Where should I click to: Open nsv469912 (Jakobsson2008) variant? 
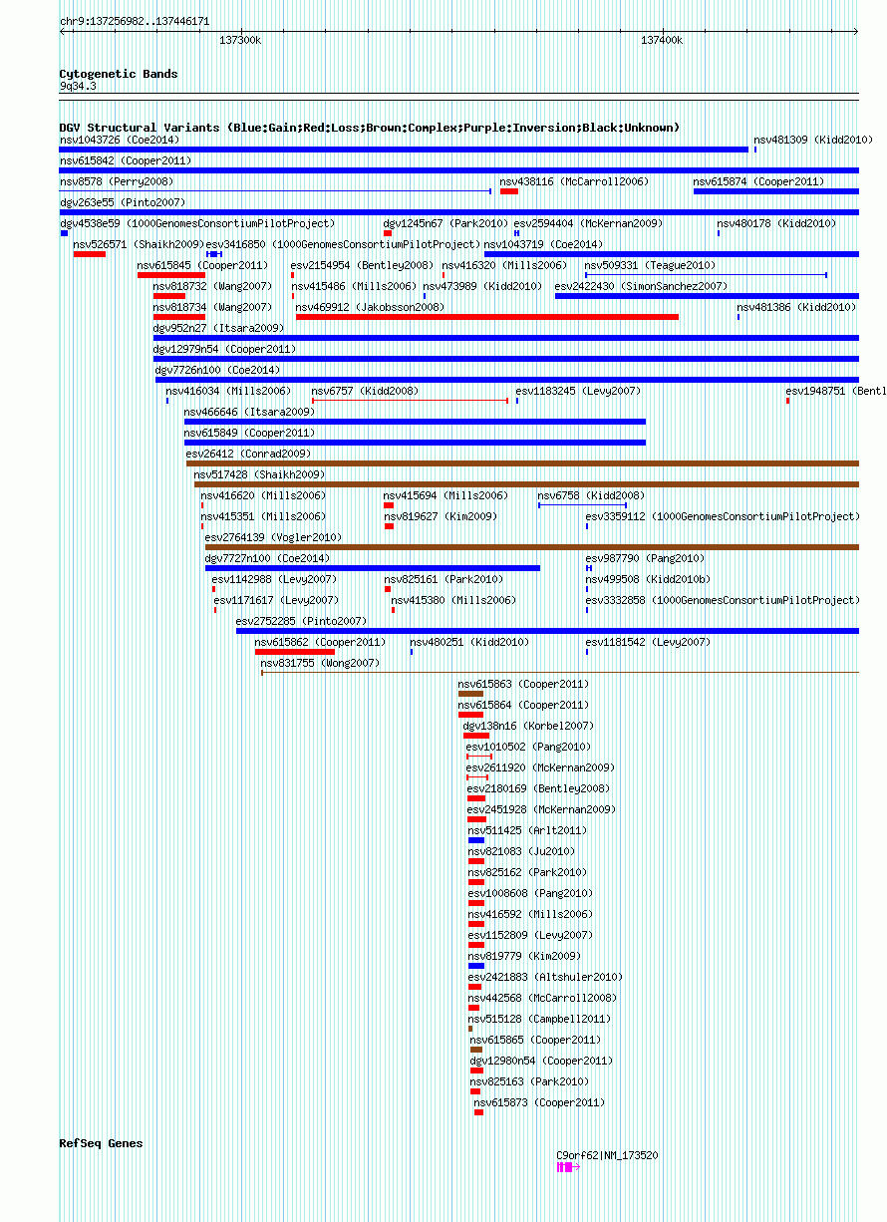(x=371, y=308)
